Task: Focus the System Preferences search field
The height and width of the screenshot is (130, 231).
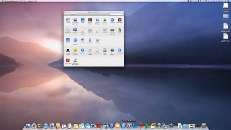Action: pyautogui.click(x=116, y=14)
